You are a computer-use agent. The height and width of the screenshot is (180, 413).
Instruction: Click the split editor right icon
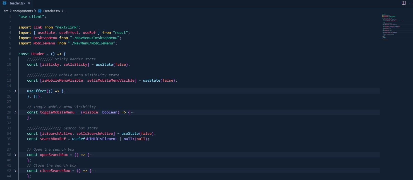[x=404, y=3]
